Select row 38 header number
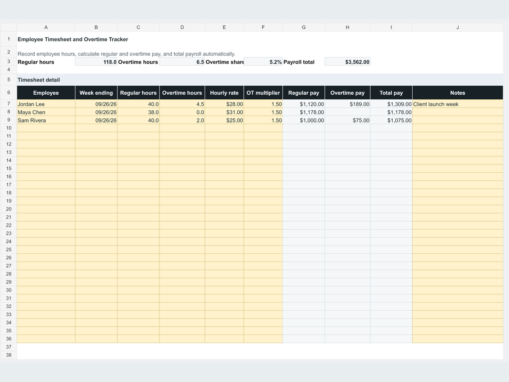The image size is (509, 382). [x=8, y=355]
